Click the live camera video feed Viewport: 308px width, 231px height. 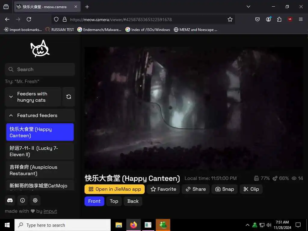pyautogui.click(x=194, y=108)
